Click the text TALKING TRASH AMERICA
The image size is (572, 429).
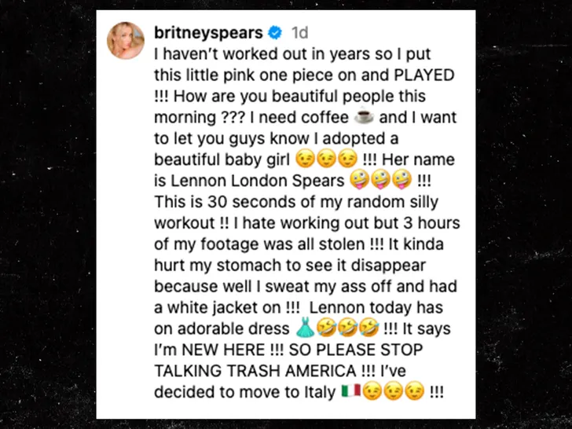[x=255, y=371]
